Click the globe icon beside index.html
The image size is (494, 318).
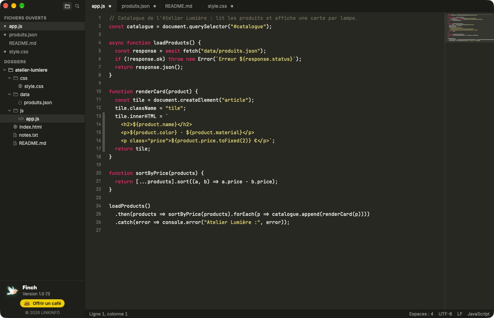point(15,127)
